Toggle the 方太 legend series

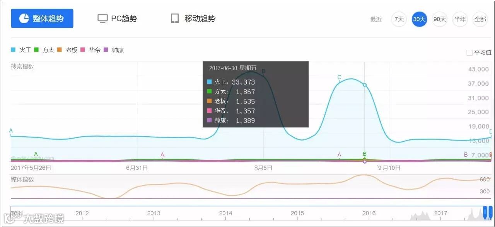[44, 50]
